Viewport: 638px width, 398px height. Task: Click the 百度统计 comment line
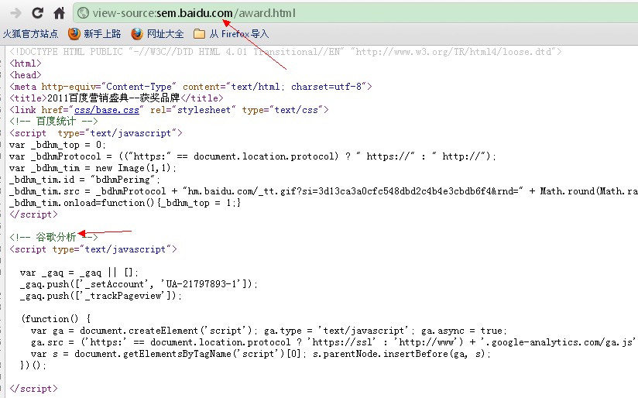53,122
